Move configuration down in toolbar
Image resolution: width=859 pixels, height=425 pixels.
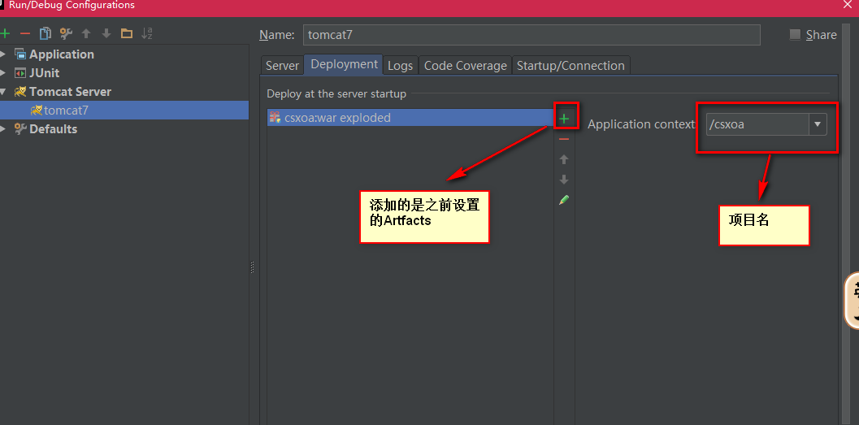[x=106, y=33]
